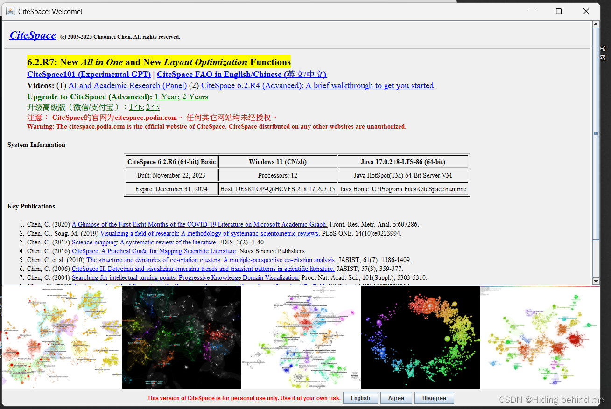Open Science mapping systematic review link
Image resolution: width=611 pixels, height=409 pixels.
point(145,242)
